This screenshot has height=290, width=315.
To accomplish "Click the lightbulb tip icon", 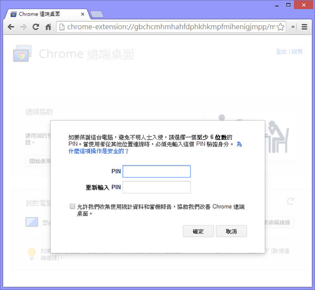I will 31,254.
